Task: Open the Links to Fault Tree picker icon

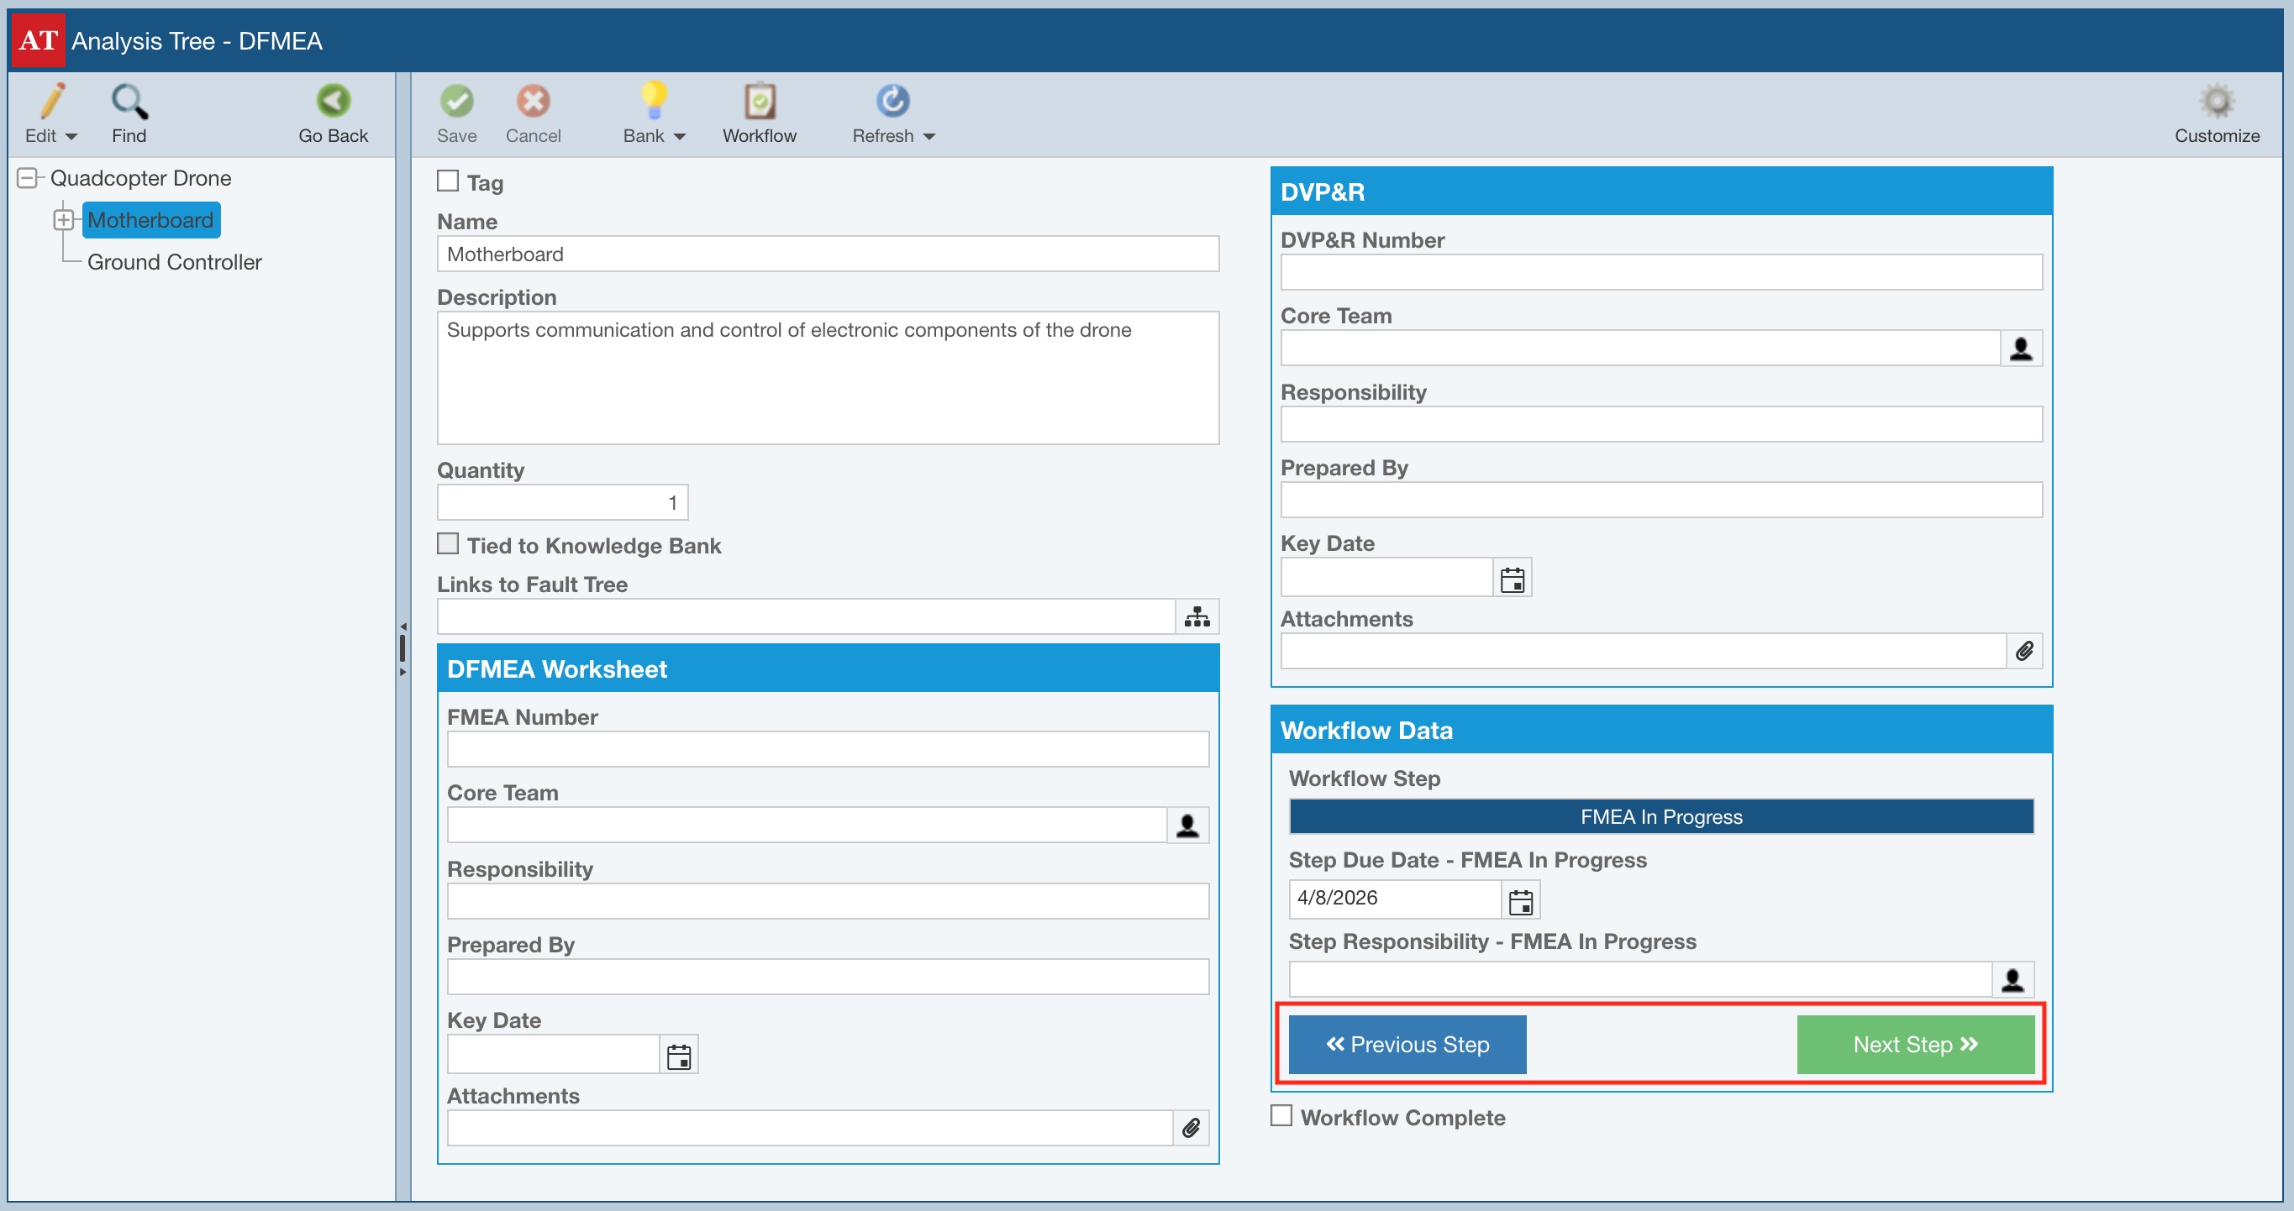Action: (1196, 616)
